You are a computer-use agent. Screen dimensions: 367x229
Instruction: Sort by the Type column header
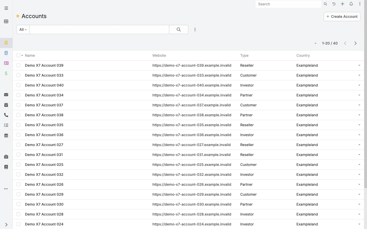pyautogui.click(x=244, y=55)
